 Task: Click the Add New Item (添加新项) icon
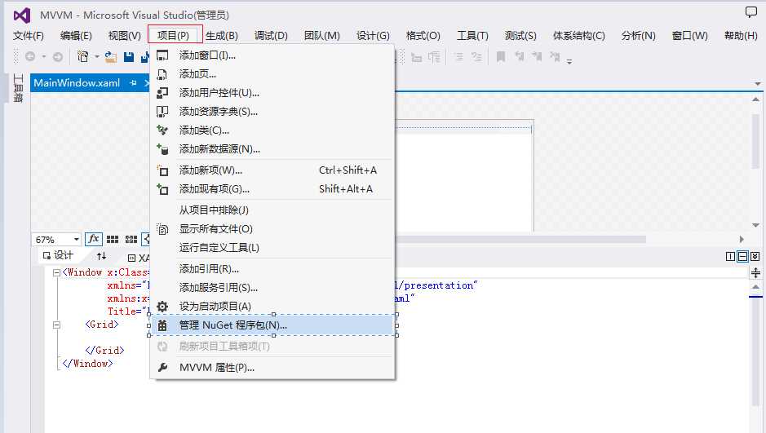162,170
